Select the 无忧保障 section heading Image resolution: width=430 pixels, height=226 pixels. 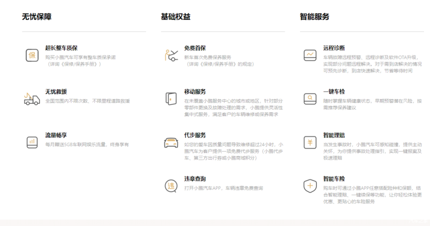(37, 17)
